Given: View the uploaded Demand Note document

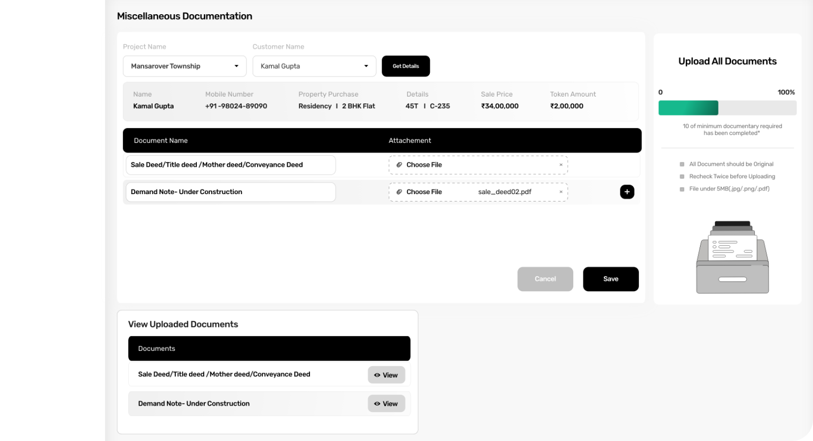Looking at the screenshot, I should (x=386, y=404).
